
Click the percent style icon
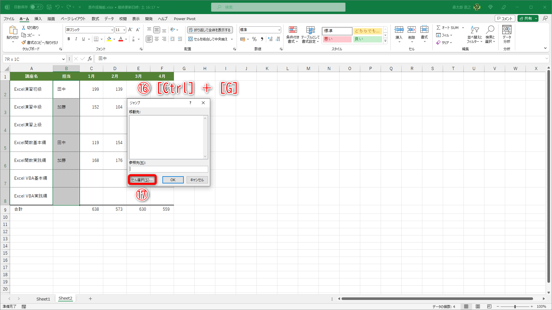[x=254, y=39]
